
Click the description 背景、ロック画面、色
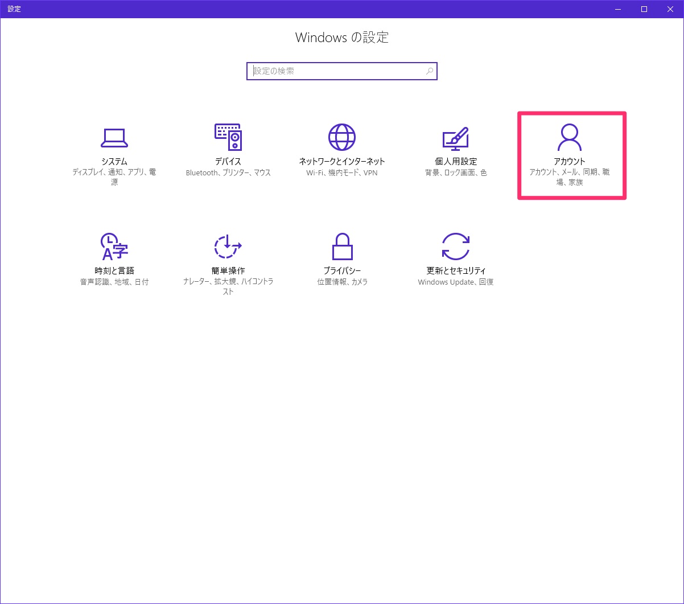456,172
